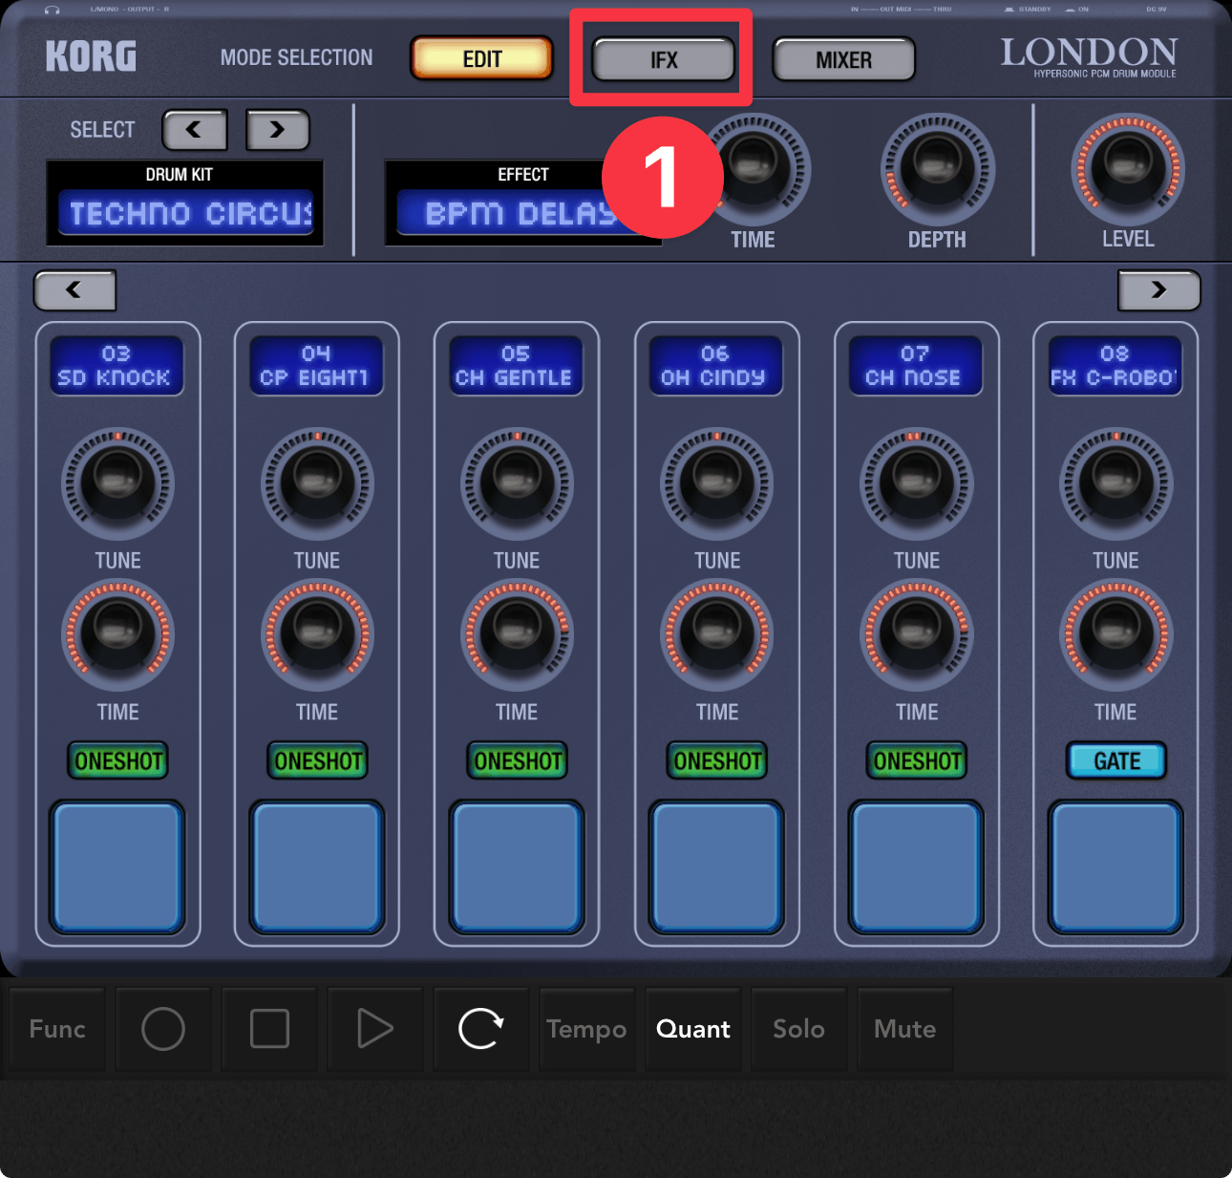Select previous drum kit with left arrow
The height and width of the screenshot is (1178, 1232).
click(x=195, y=130)
